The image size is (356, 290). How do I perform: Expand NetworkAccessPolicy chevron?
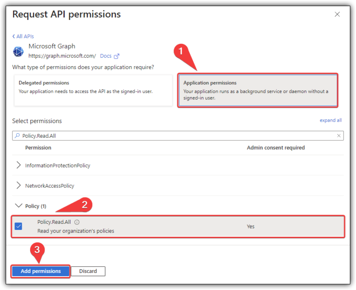tap(19, 185)
